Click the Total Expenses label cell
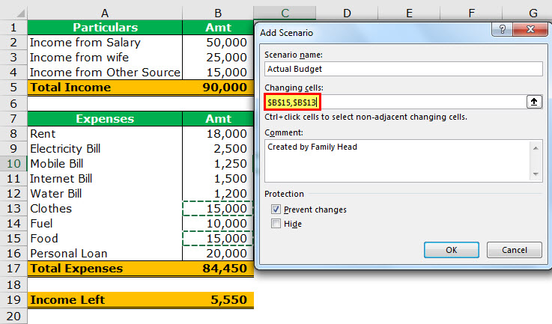The width and height of the screenshot is (552, 324). click(x=105, y=269)
